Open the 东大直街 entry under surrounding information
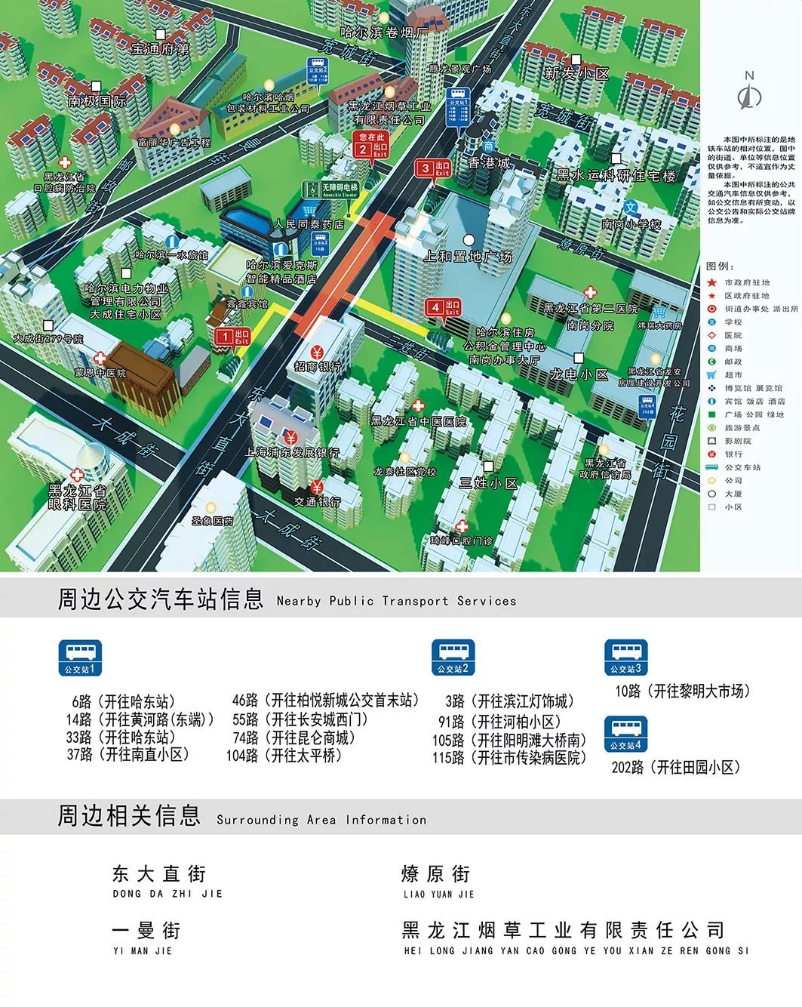802x1007 pixels. [159, 874]
